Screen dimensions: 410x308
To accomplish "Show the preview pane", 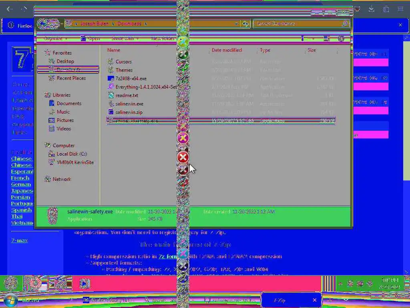I will 327,39.
